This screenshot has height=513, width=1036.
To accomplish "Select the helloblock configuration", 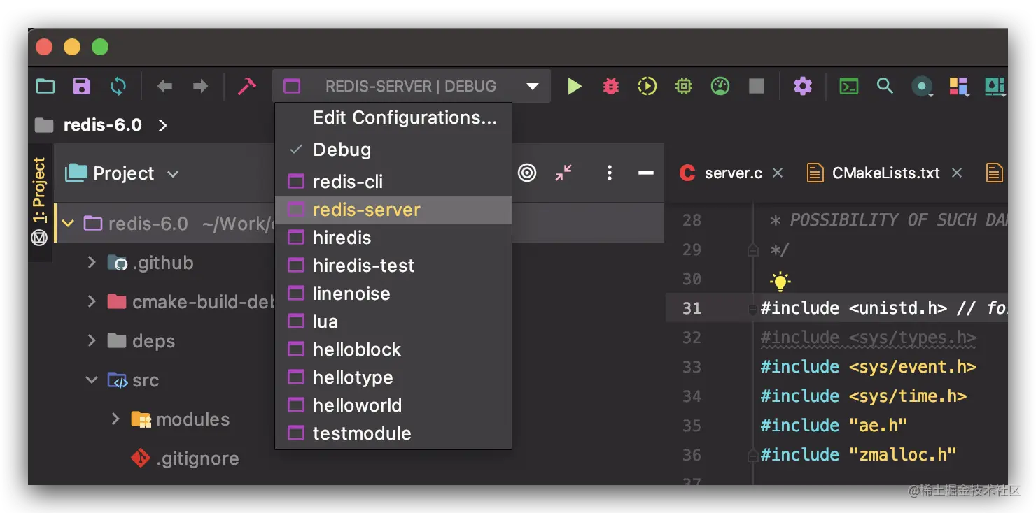I will [x=393, y=349].
